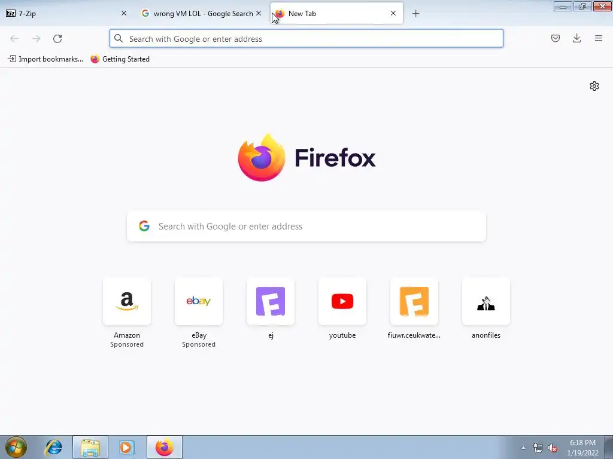This screenshot has height=459, width=613.
Task: Open Windows Explorer from taskbar
Action: click(90, 447)
